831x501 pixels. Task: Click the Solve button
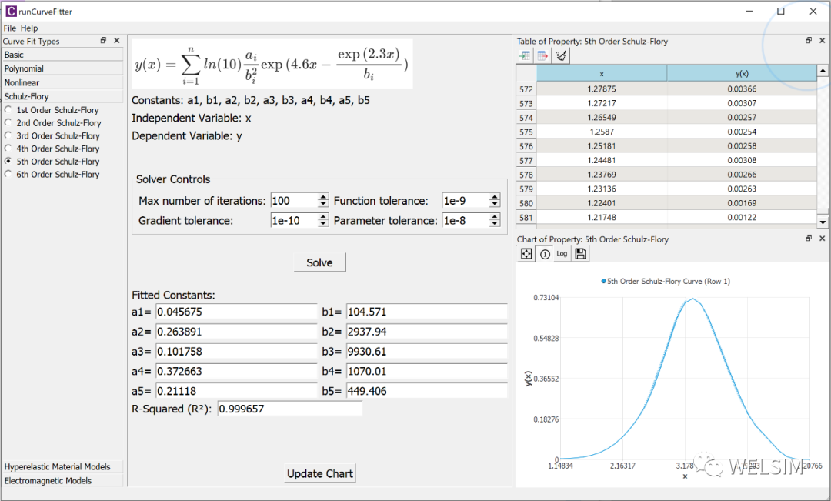pyautogui.click(x=319, y=262)
